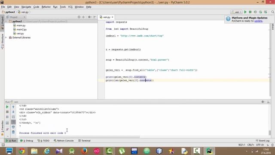
Task: Change CRLF line separator in status bar
Action: (x=251, y=145)
